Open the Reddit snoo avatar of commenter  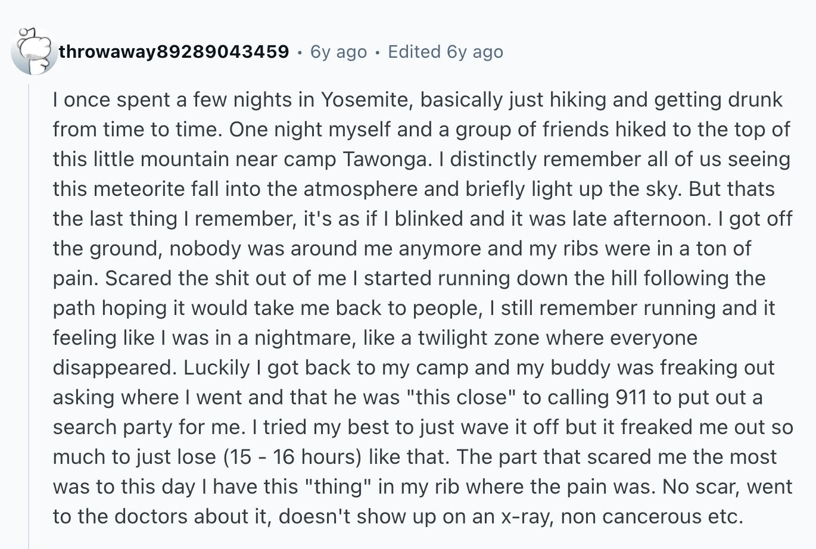(34, 51)
